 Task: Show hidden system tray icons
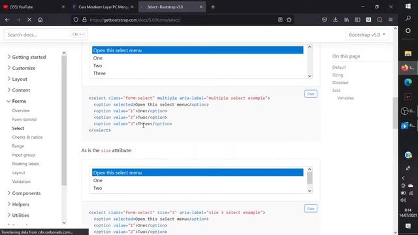click(x=404, y=178)
